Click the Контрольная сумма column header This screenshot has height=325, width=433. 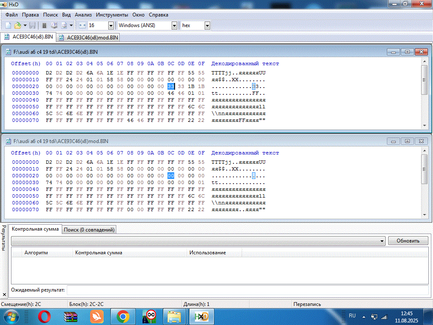coord(129,253)
